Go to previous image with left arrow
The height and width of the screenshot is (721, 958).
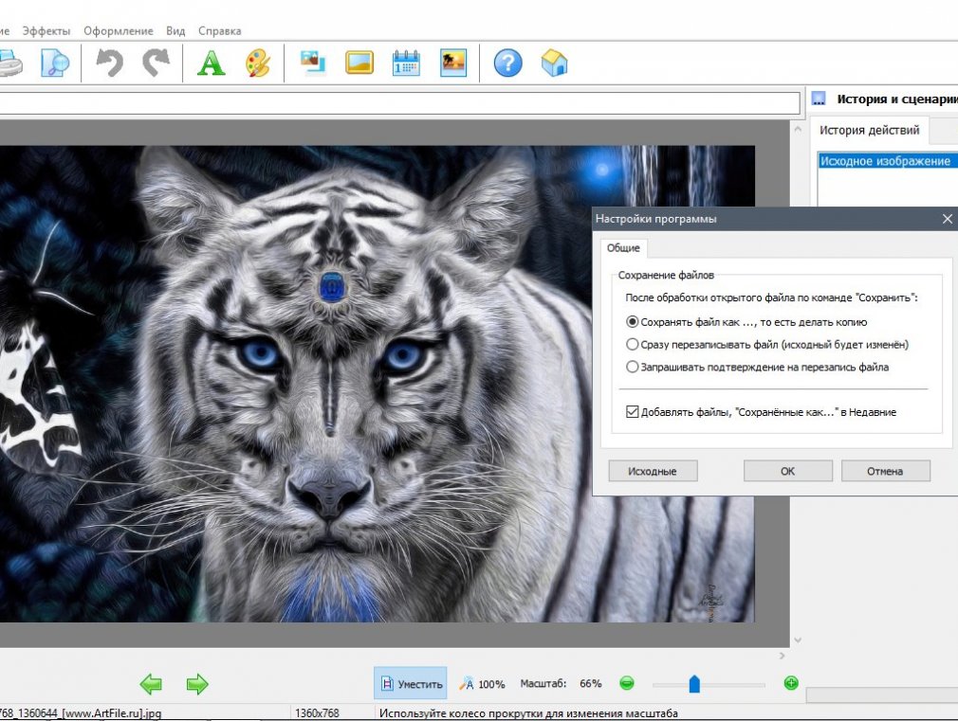[151, 684]
